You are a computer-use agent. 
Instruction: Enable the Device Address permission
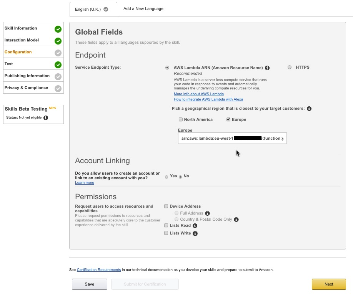pyautogui.click(x=166, y=206)
